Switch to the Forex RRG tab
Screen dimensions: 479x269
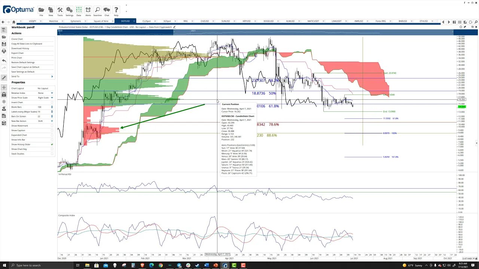pyautogui.click(x=381, y=21)
